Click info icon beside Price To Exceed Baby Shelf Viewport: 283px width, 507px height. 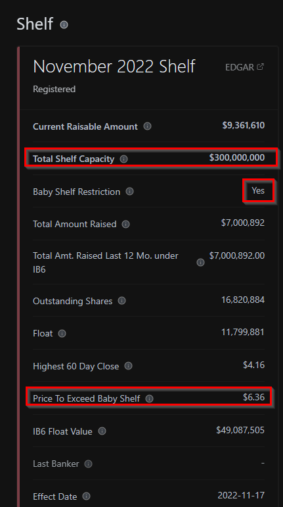click(x=149, y=398)
